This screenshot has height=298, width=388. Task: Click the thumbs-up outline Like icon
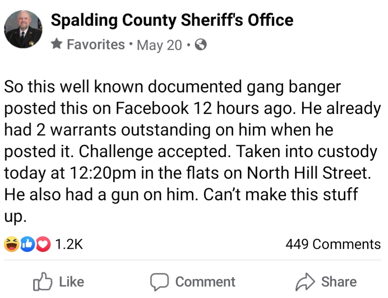tap(41, 282)
